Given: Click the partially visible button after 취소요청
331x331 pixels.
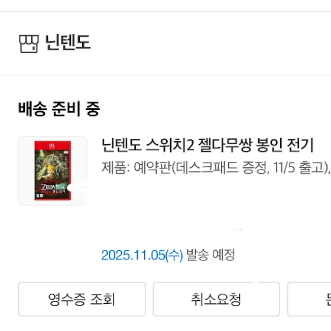Looking at the screenshot, I should [310, 299].
